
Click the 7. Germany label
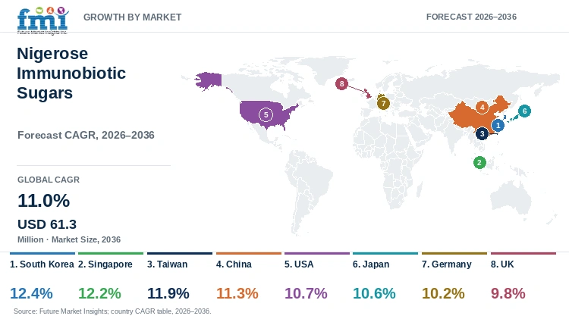(x=446, y=264)
